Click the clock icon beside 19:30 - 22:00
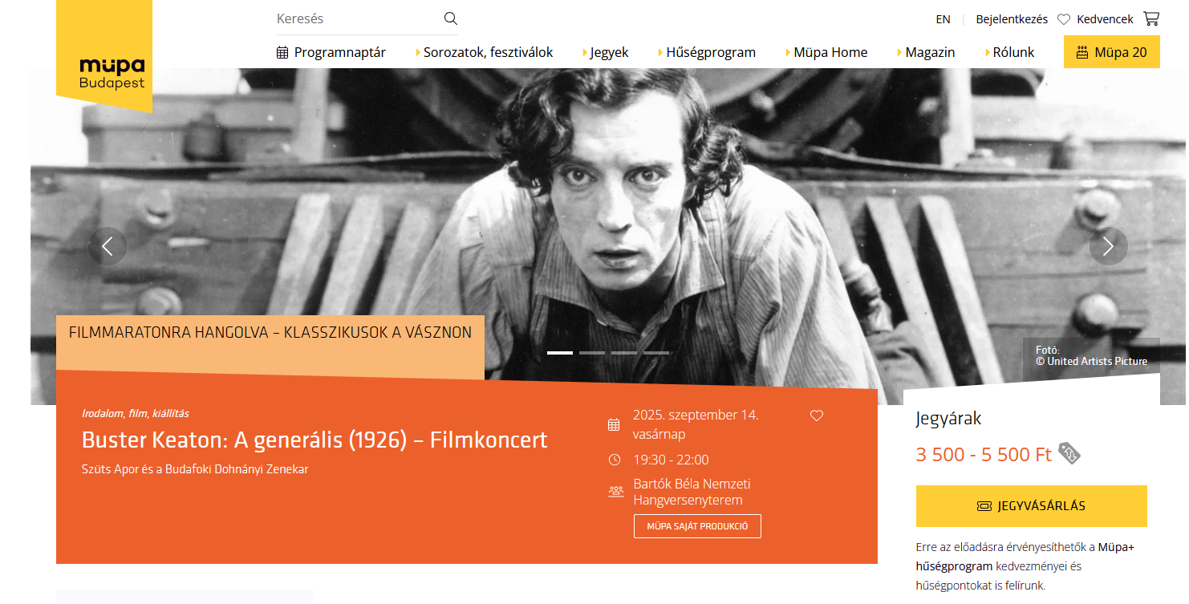The width and height of the screenshot is (1189, 604). tap(615, 460)
